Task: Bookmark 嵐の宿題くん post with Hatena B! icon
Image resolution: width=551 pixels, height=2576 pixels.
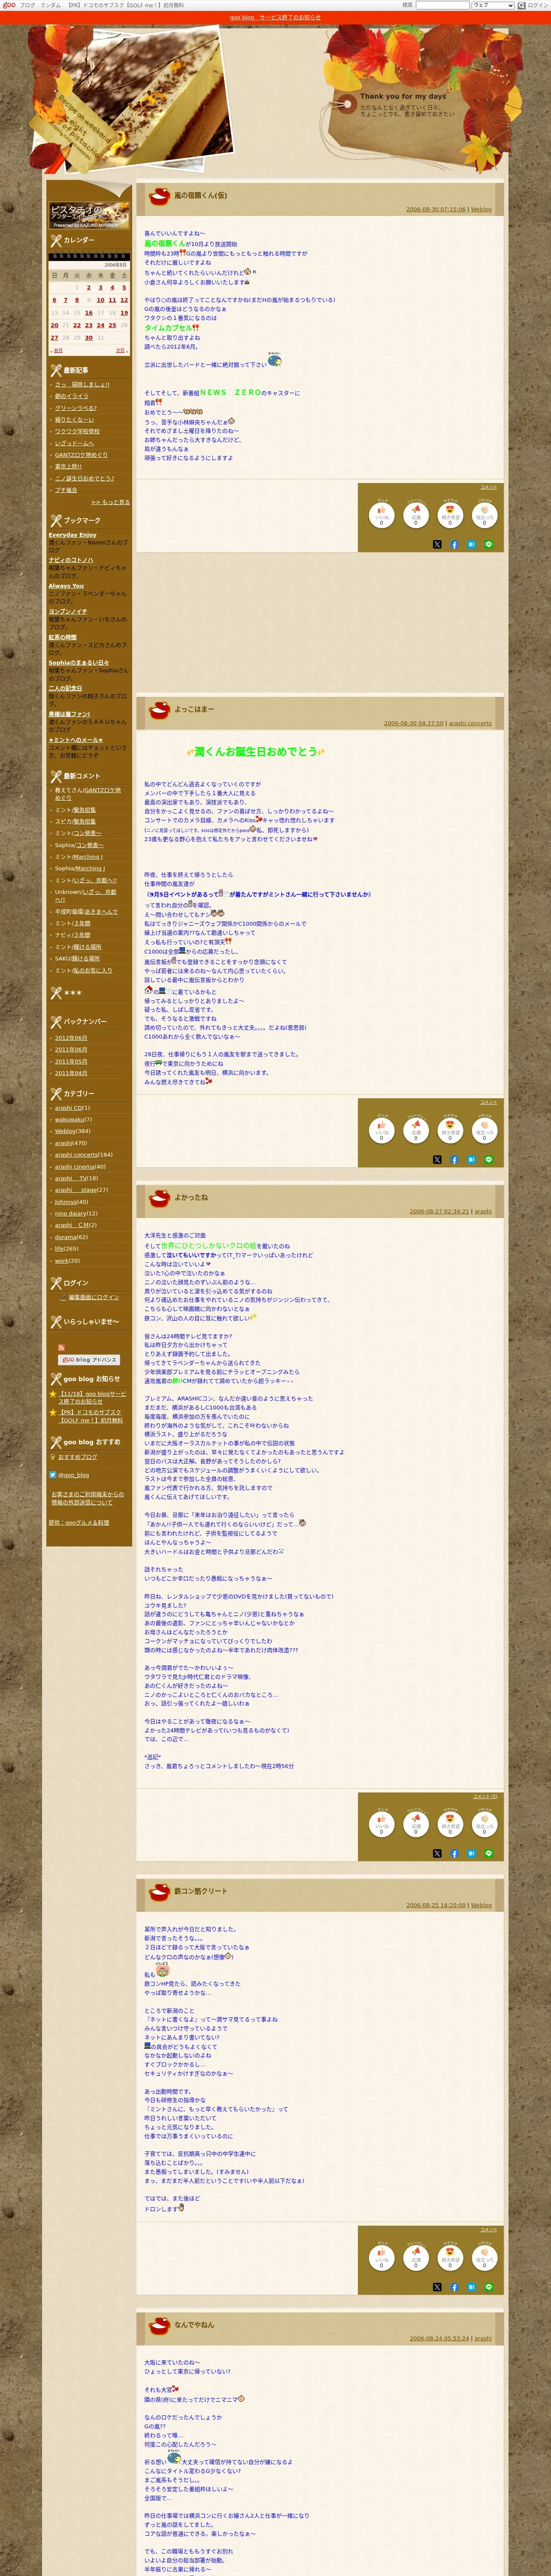Action: [x=471, y=545]
